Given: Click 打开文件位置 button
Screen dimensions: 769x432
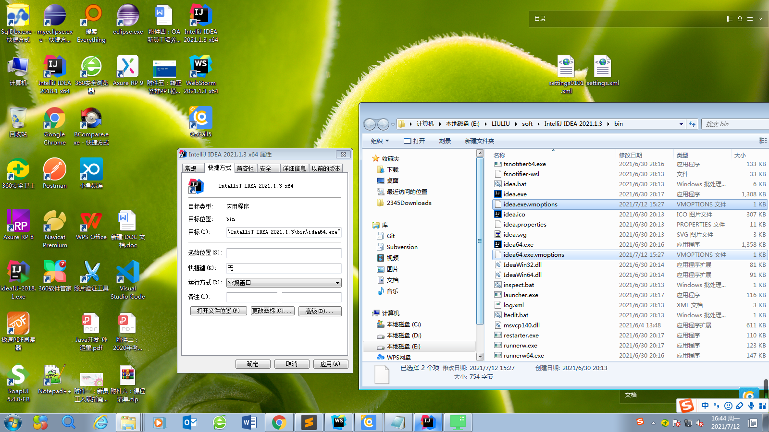Looking at the screenshot, I should [x=218, y=311].
